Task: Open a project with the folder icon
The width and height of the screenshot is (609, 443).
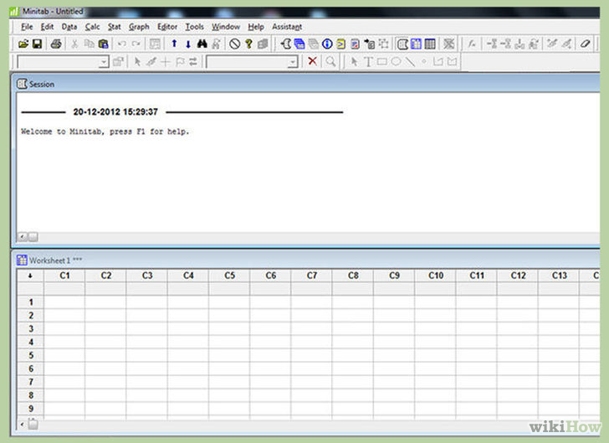Action: [23, 44]
